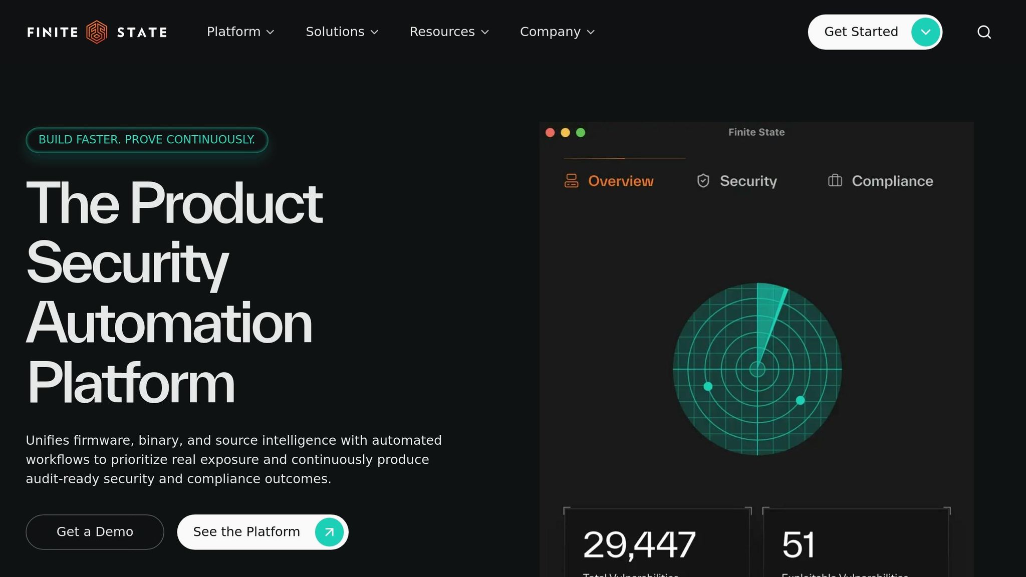Click the Unifies firmware, binary description paragraph
1026x577 pixels.
click(x=233, y=460)
